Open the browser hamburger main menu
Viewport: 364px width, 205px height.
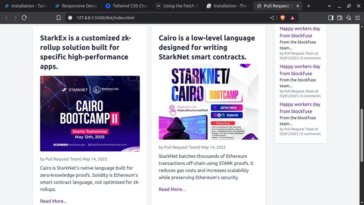click(357, 18)
